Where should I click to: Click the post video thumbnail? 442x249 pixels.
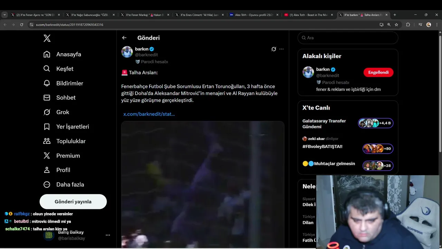[203, 184]
